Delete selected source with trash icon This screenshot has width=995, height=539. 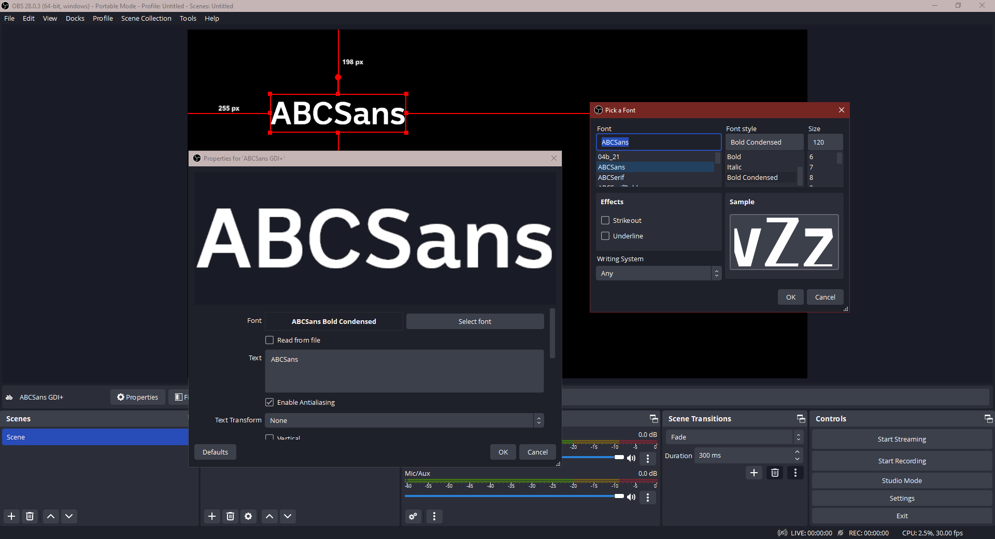point(231,516)
